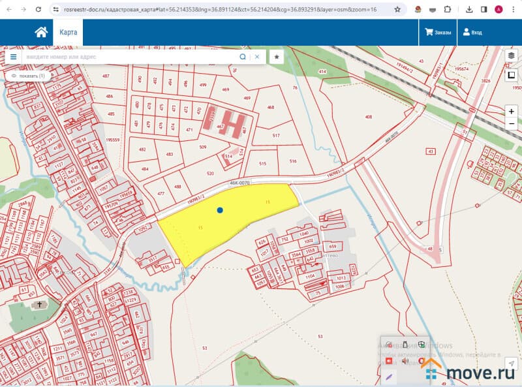Viewport: 522px width, 387px height.
Task: Open the browser extensions puzzle icon
Action: pos(447,10)
